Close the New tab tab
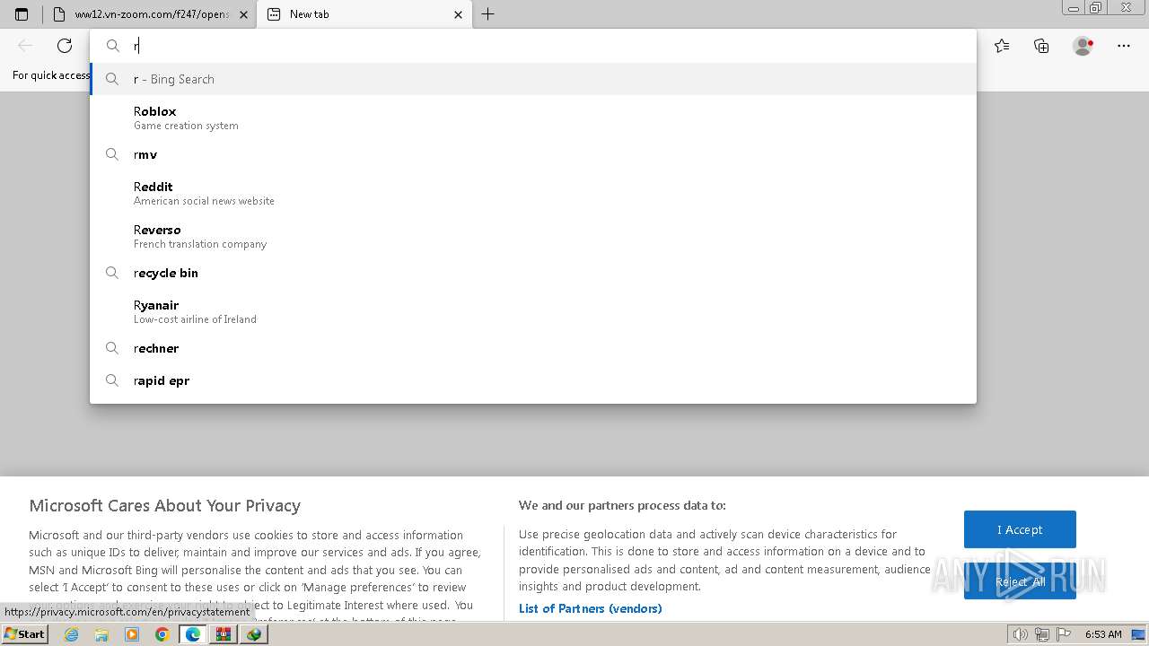This screenshot has height=646, width=1149. pos(458,14)
